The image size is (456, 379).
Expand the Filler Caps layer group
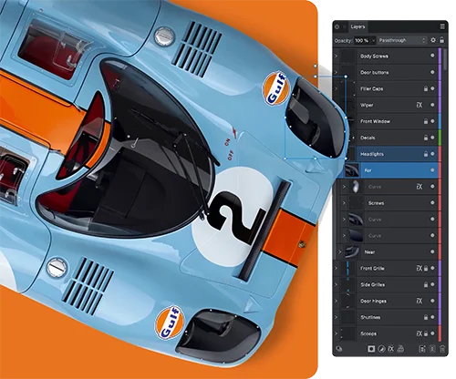click(337, 88)
